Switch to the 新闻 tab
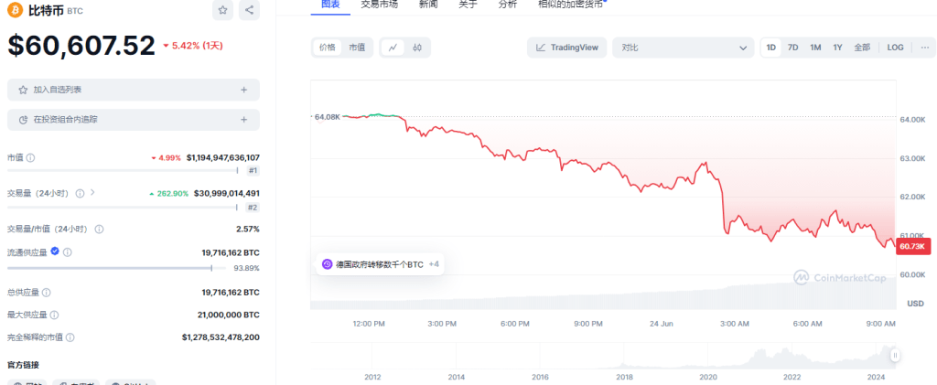 [x=427, y=4]
